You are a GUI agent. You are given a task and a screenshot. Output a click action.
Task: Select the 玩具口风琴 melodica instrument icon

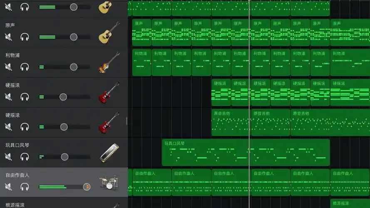pos(109,153)
